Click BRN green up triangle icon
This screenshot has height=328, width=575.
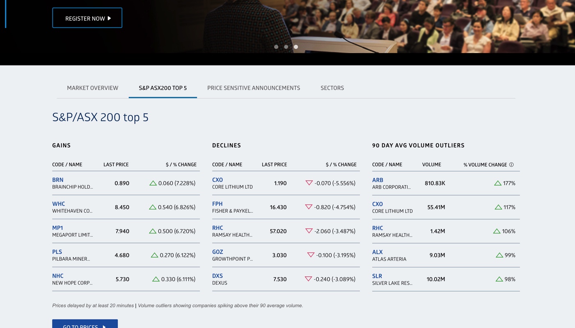[153, 183]
